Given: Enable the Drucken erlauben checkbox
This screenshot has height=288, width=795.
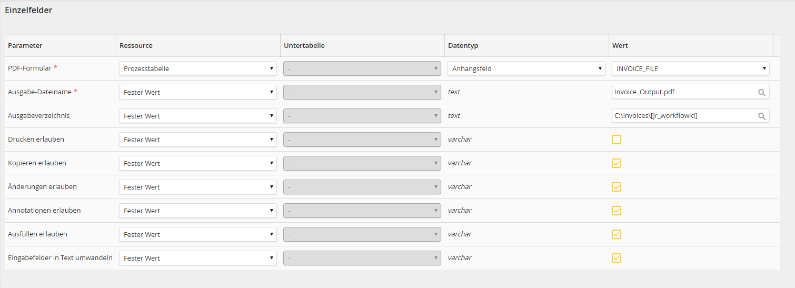Looking at the screenshot, I should coord(617,140).
